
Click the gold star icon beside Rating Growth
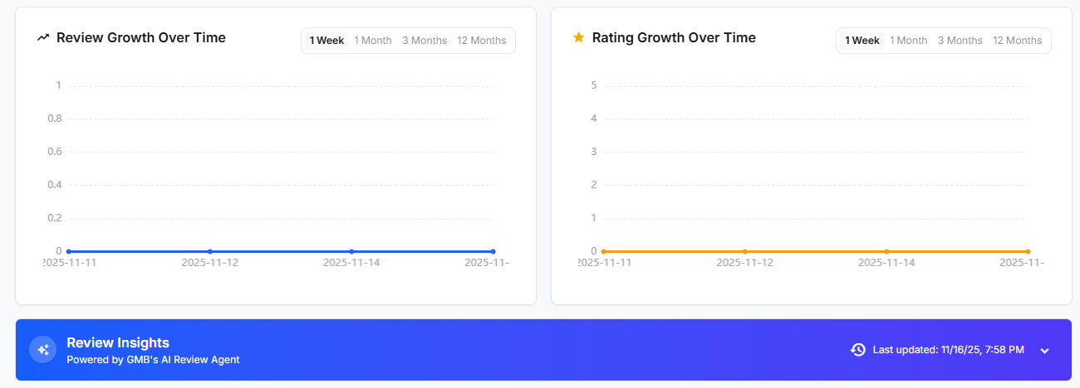pos(579,37)
